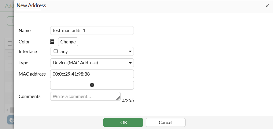Click the logo icon at bottom left
The height and width of the screenshot is (129, 273).
11,120
